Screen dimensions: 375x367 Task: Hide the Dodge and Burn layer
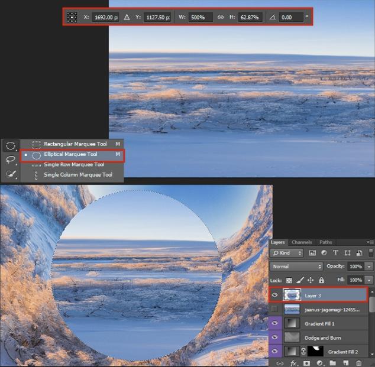tap(275, 337)
